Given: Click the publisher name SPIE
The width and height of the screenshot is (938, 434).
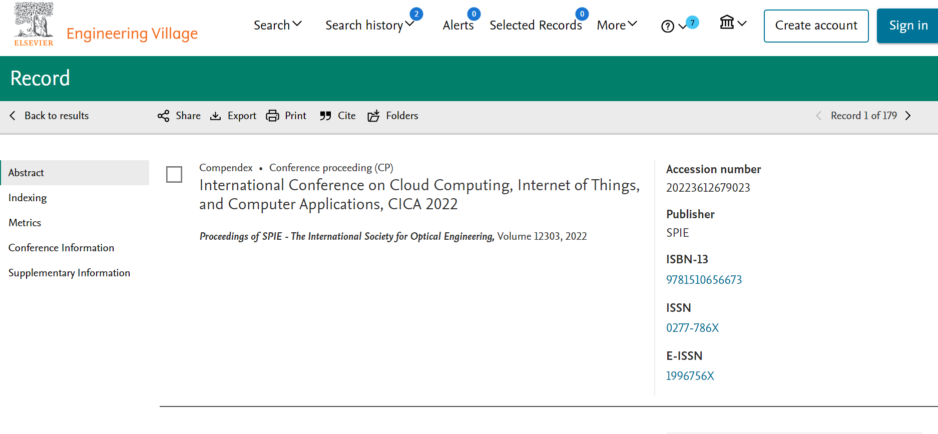Looking at the screenshot, I should point(678,233).
